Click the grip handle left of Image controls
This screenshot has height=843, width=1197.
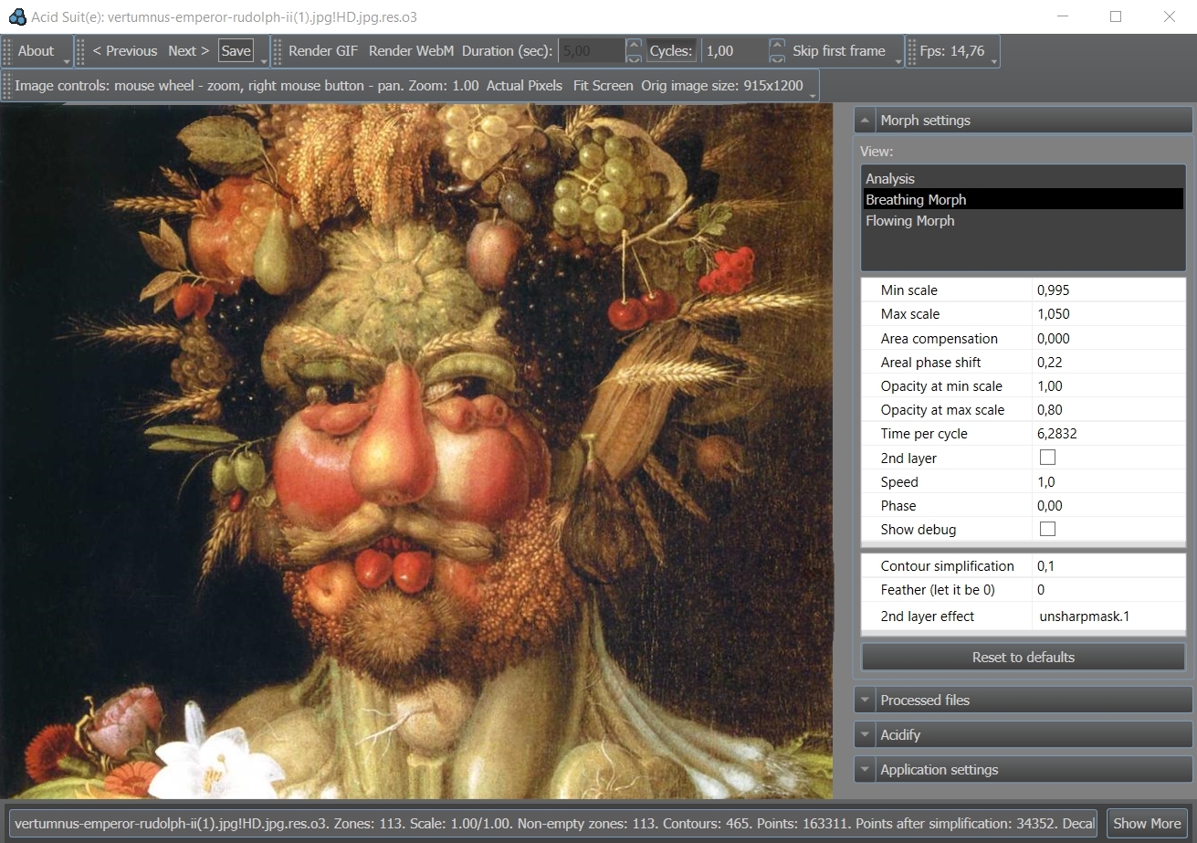[x=8, y=86]
